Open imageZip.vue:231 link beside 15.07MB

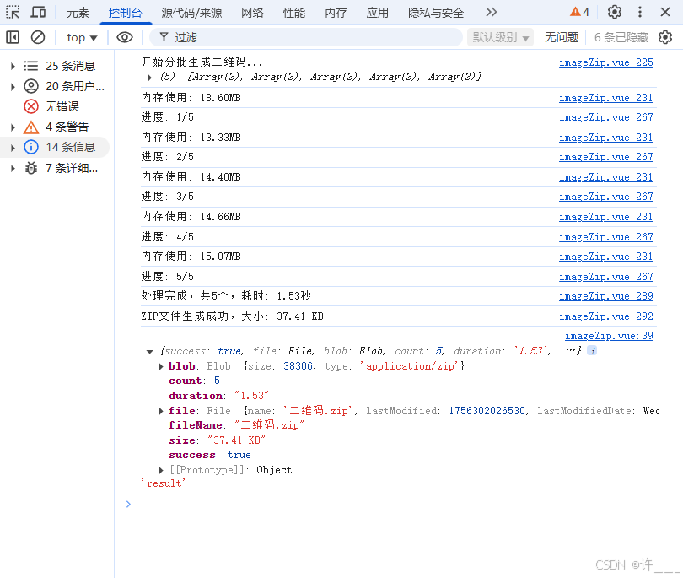tap(606, 257)
